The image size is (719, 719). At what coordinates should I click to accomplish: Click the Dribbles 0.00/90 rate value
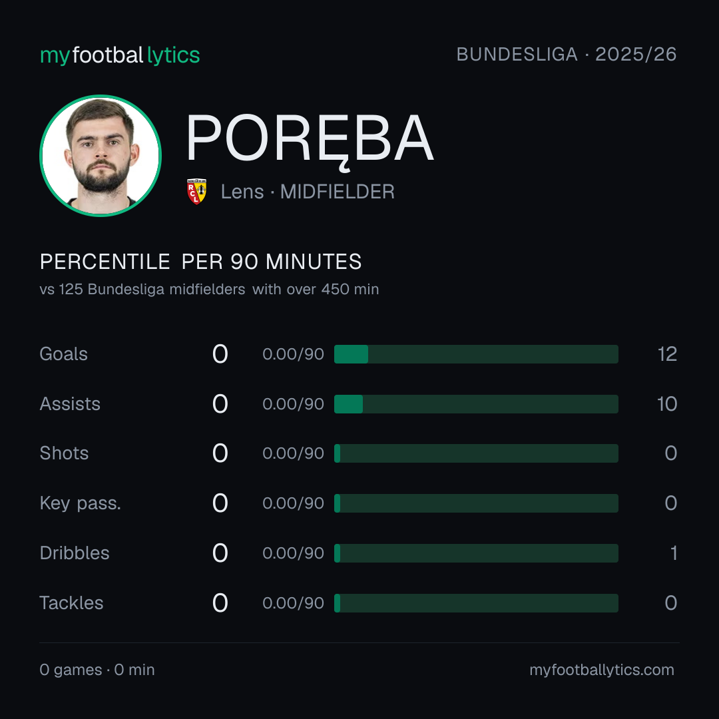click(x=294, y=553)
